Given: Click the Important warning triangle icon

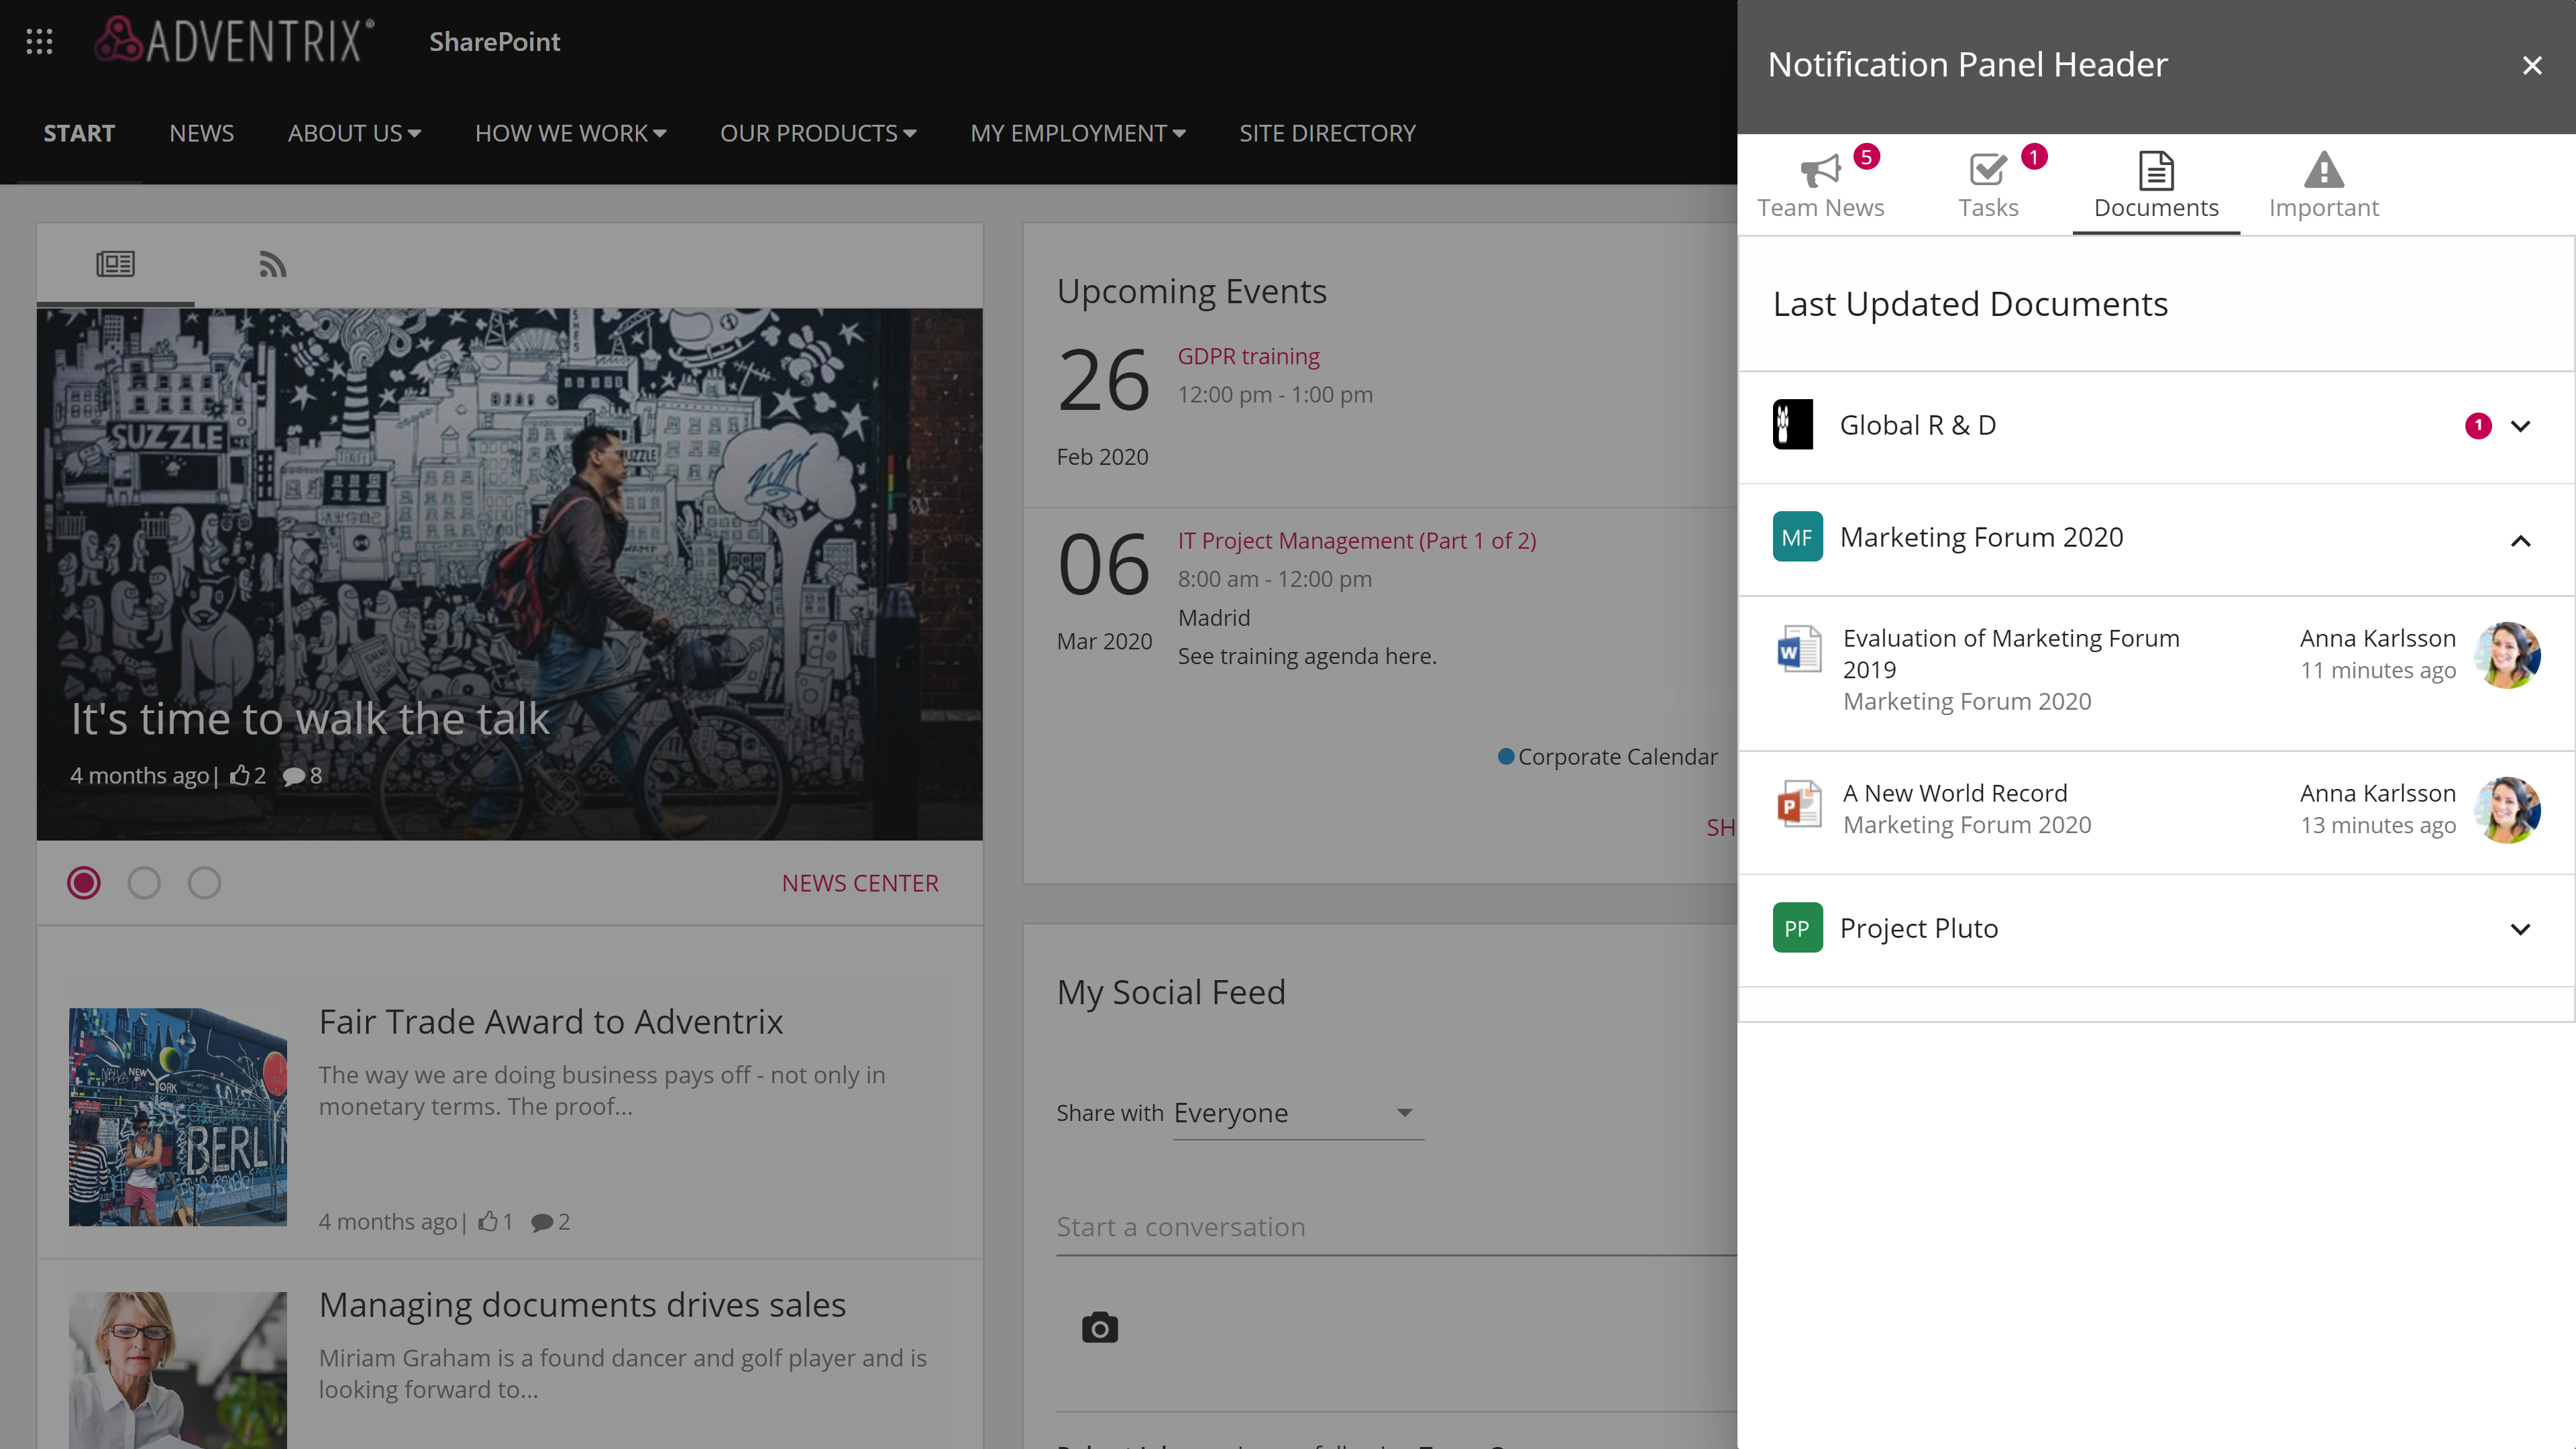Looking at the screenshot, I should [x=2323, y=171].
